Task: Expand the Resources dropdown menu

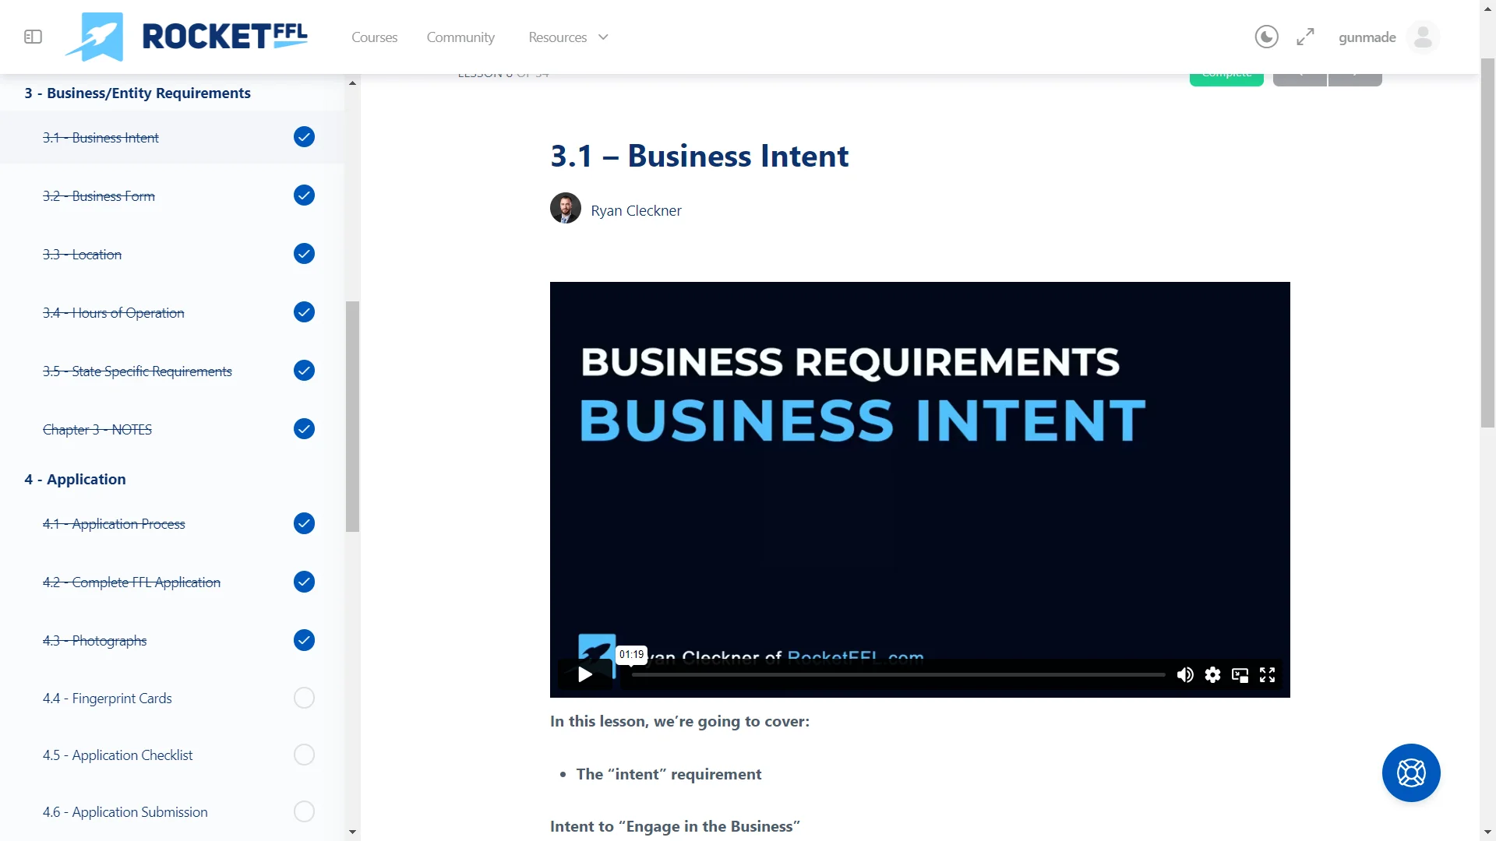Action: [x=567, y=37]
